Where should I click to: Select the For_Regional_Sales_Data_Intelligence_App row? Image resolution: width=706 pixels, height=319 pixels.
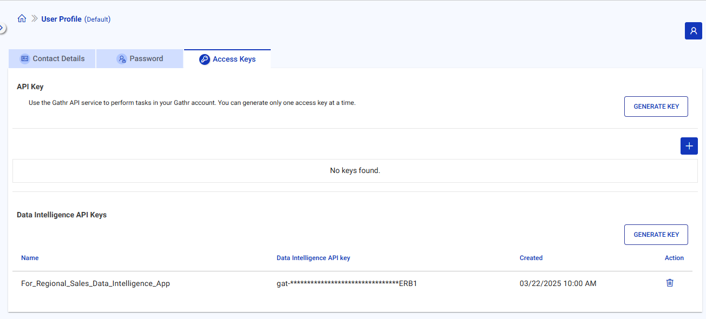pos(95,283)
